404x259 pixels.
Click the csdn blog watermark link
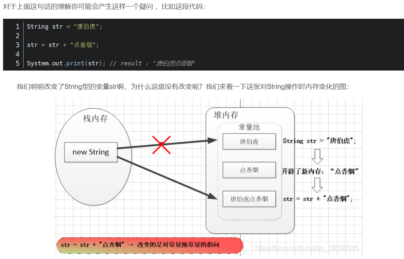click(306, 248)
